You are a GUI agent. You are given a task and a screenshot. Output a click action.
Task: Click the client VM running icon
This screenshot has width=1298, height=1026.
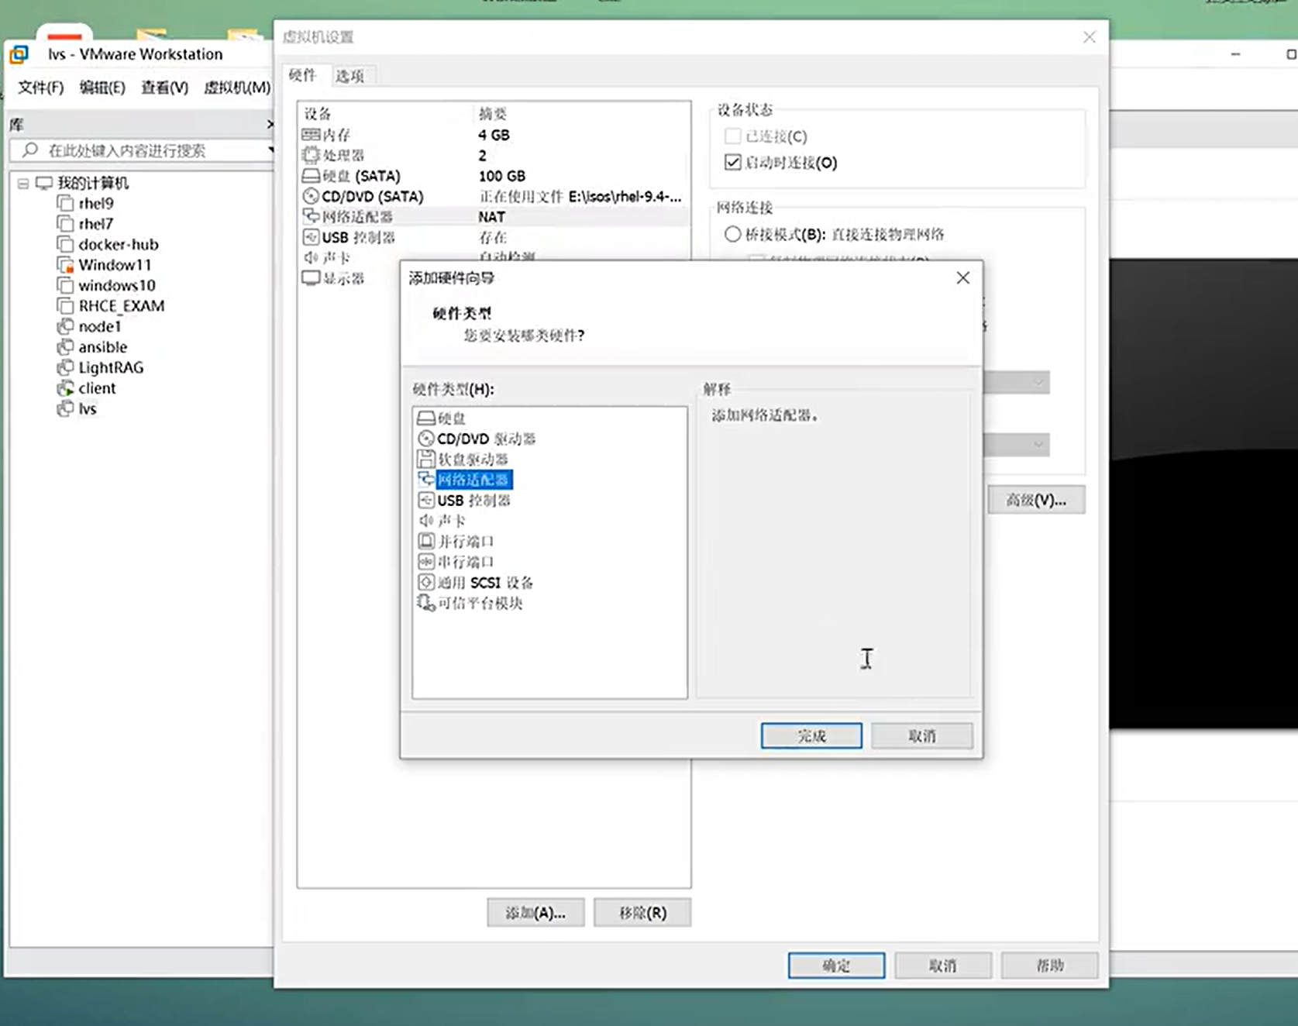click(x=65, y=388)
